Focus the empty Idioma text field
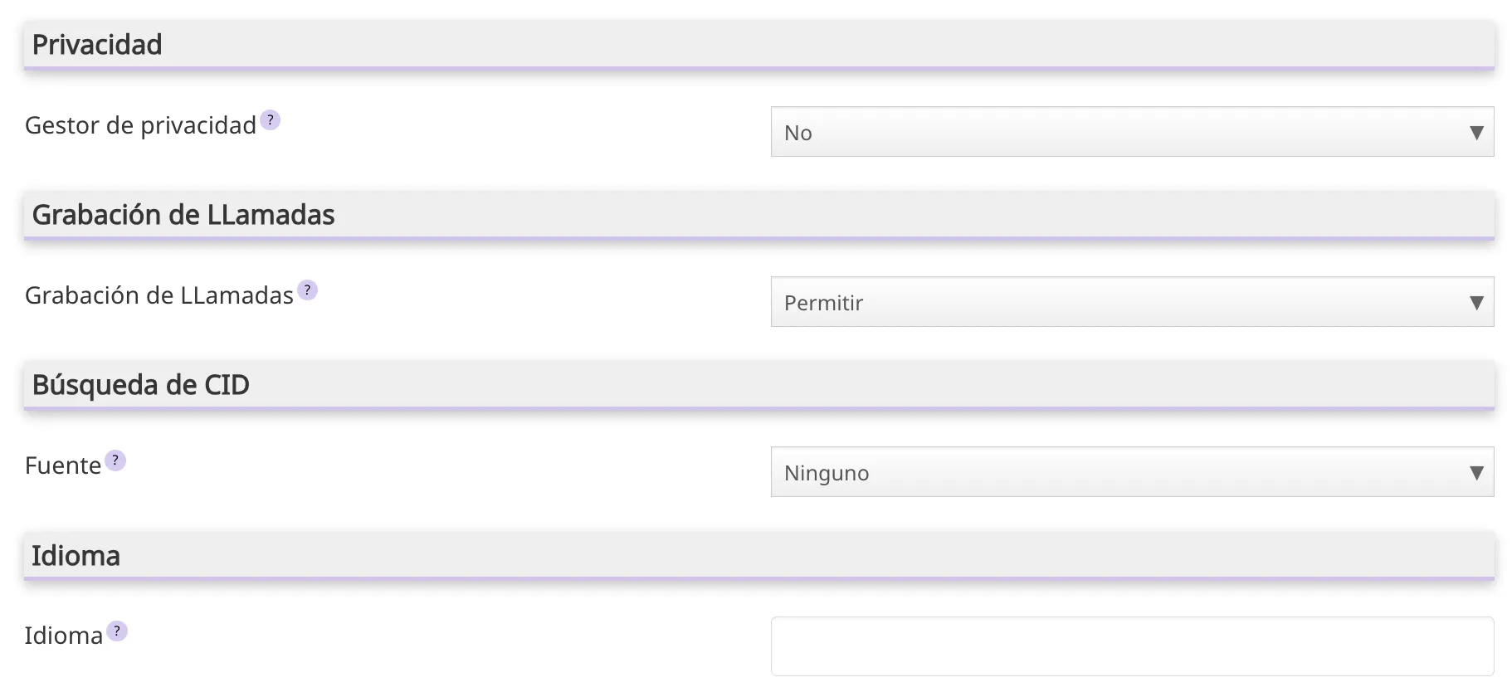Screen dimensions: 1512x692 (1132, 646)
